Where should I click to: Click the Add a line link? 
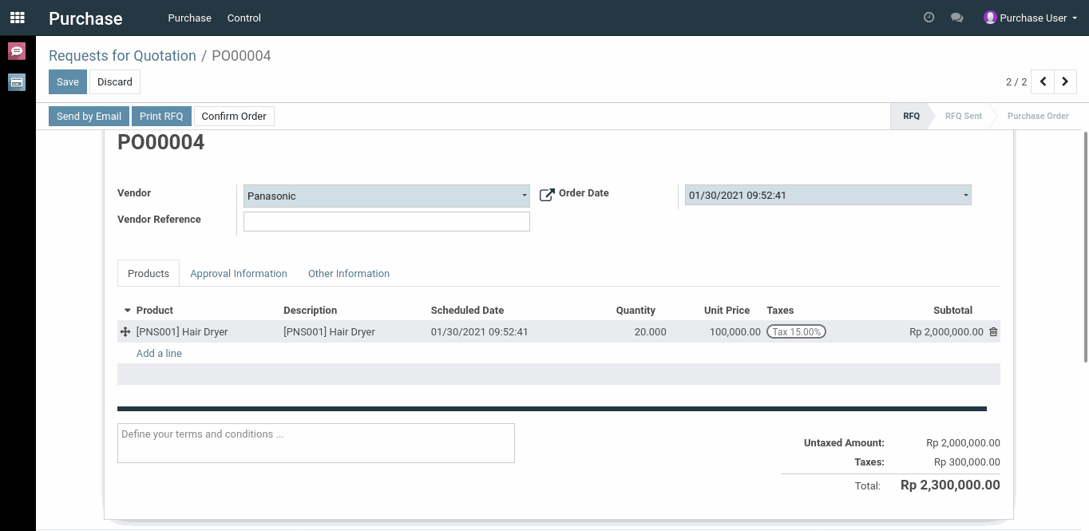tap(159, 353)
